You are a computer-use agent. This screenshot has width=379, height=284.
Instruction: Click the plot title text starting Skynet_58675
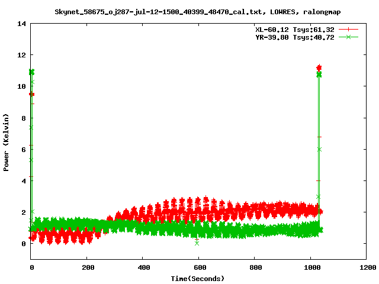pyautogui.click(x=198, y=12)
